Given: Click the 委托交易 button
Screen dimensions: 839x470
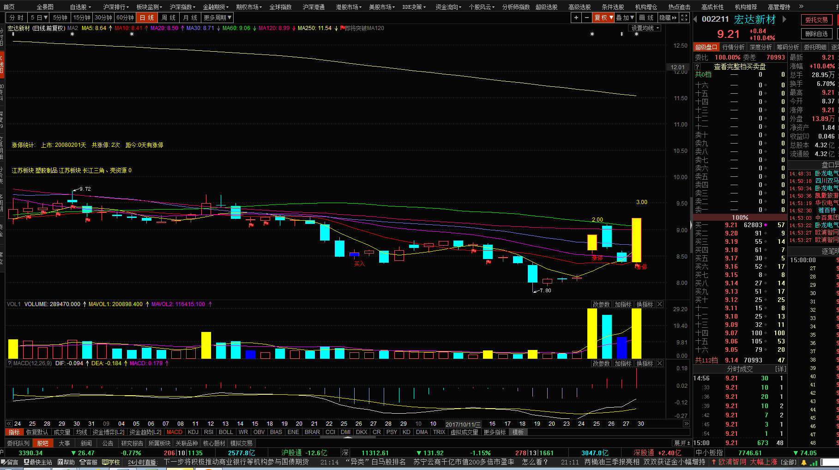Looking at the screenshot, I should [816, 20].
